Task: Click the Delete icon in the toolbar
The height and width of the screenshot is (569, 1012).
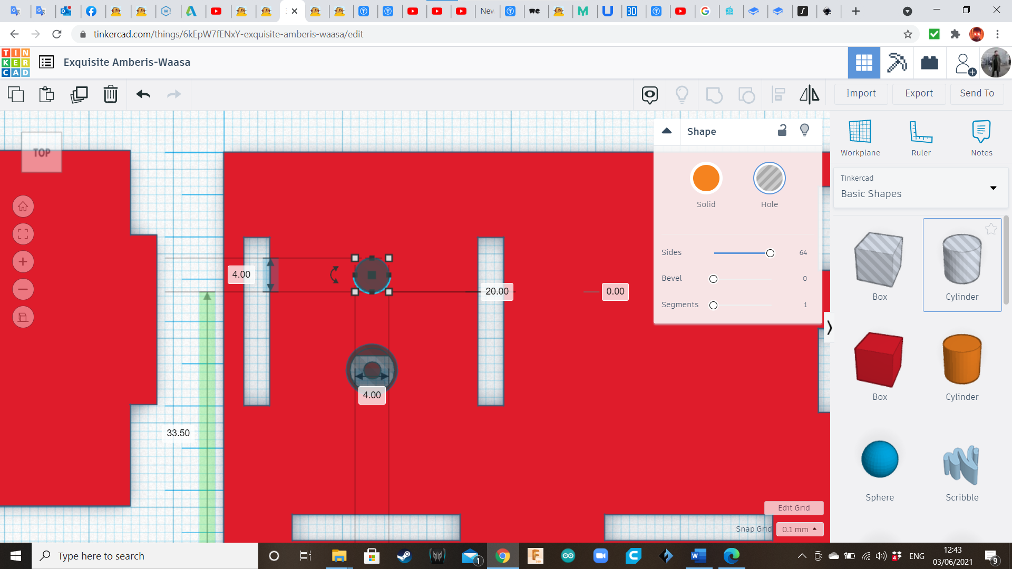Action: pos(111,95)
